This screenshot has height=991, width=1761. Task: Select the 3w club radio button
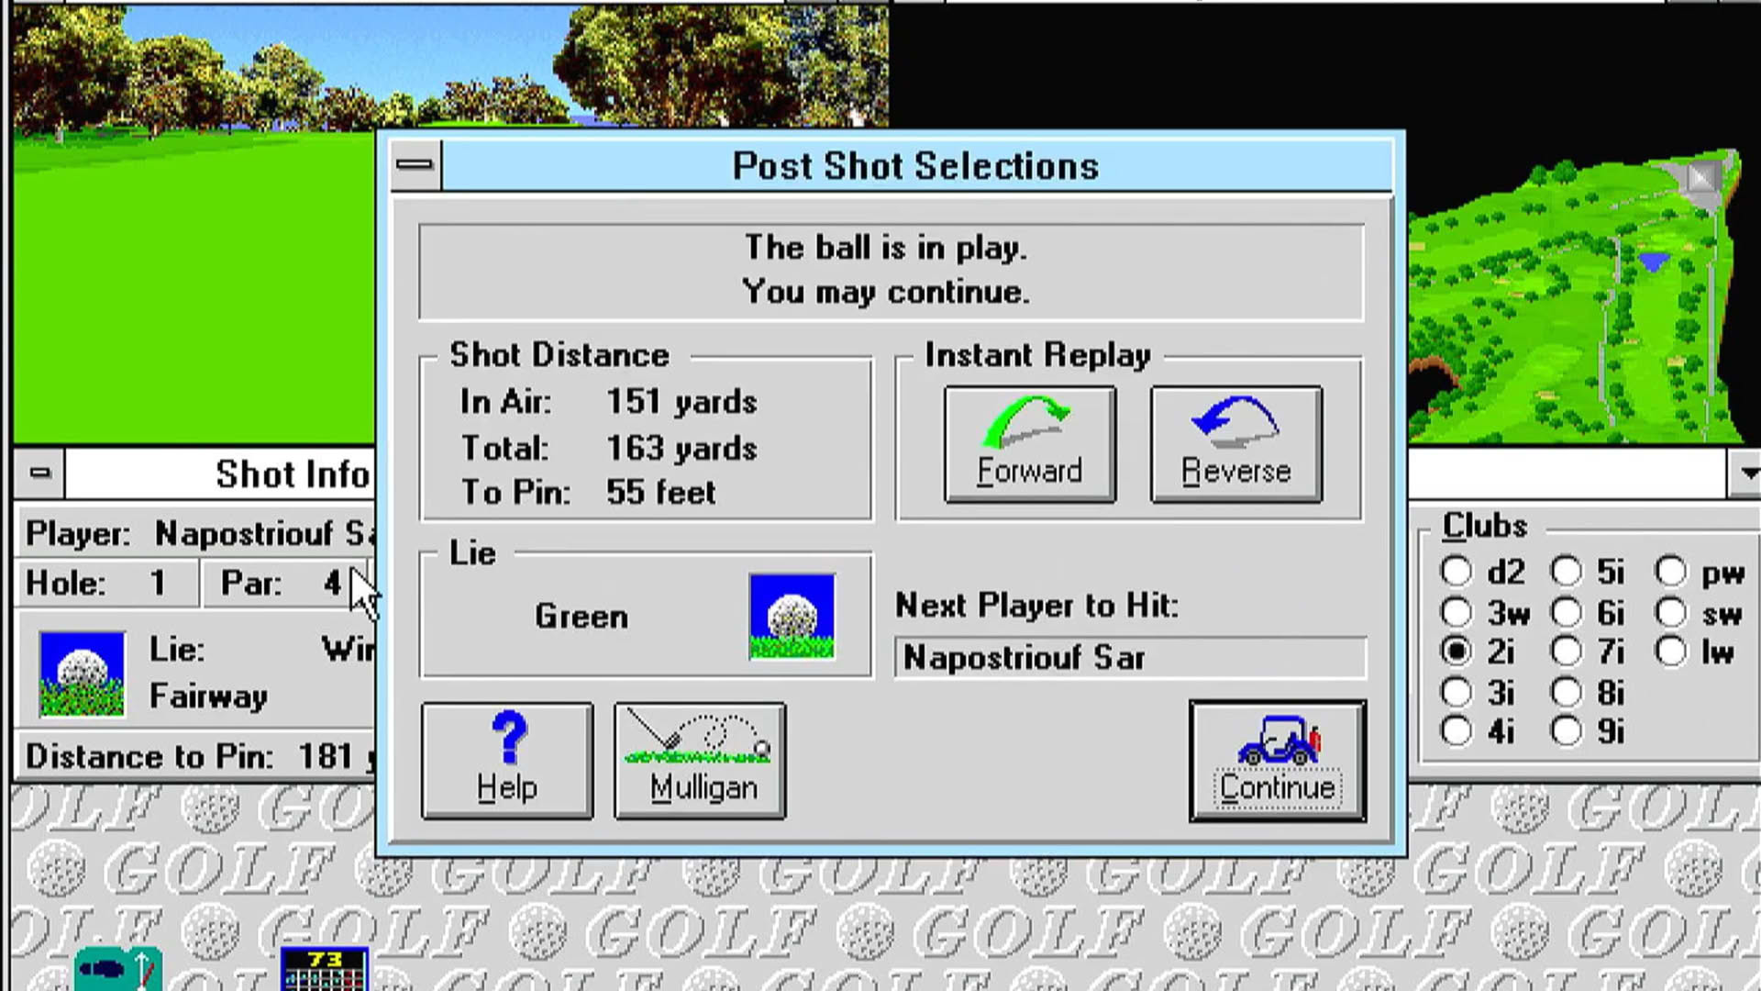[x=1456, y=612]
